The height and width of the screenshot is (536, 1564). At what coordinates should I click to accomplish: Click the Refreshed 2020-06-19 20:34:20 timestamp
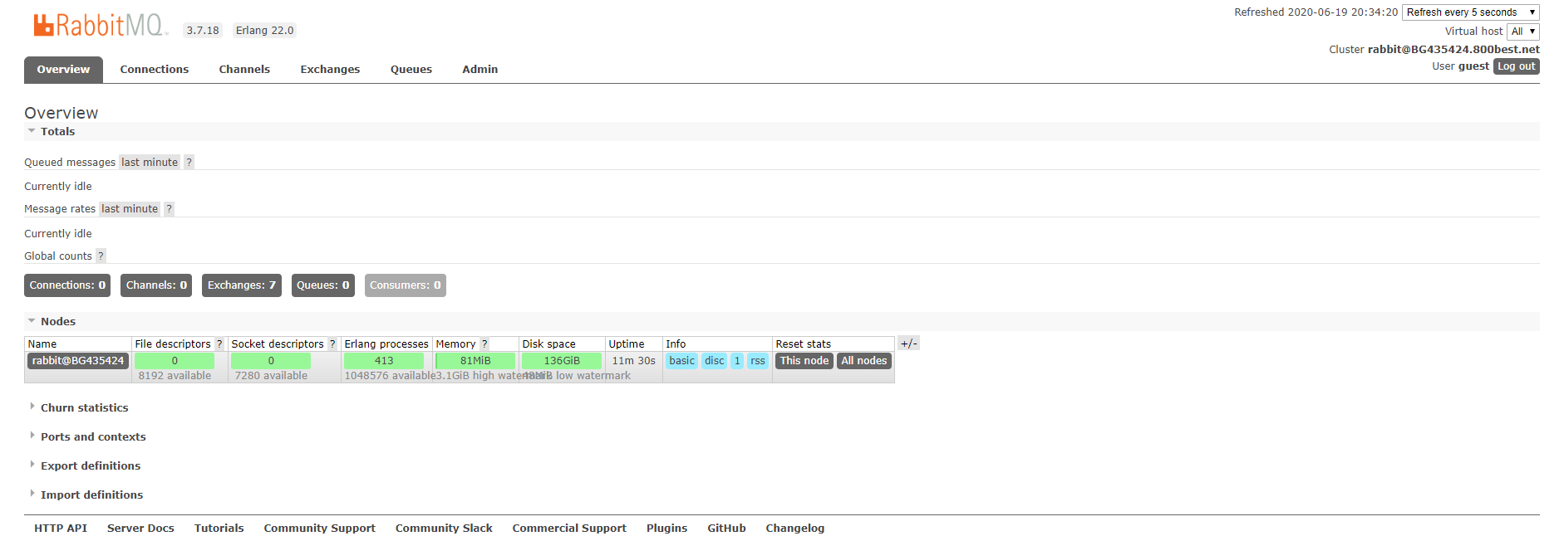pyautogui.click(x=1316, y=12)
